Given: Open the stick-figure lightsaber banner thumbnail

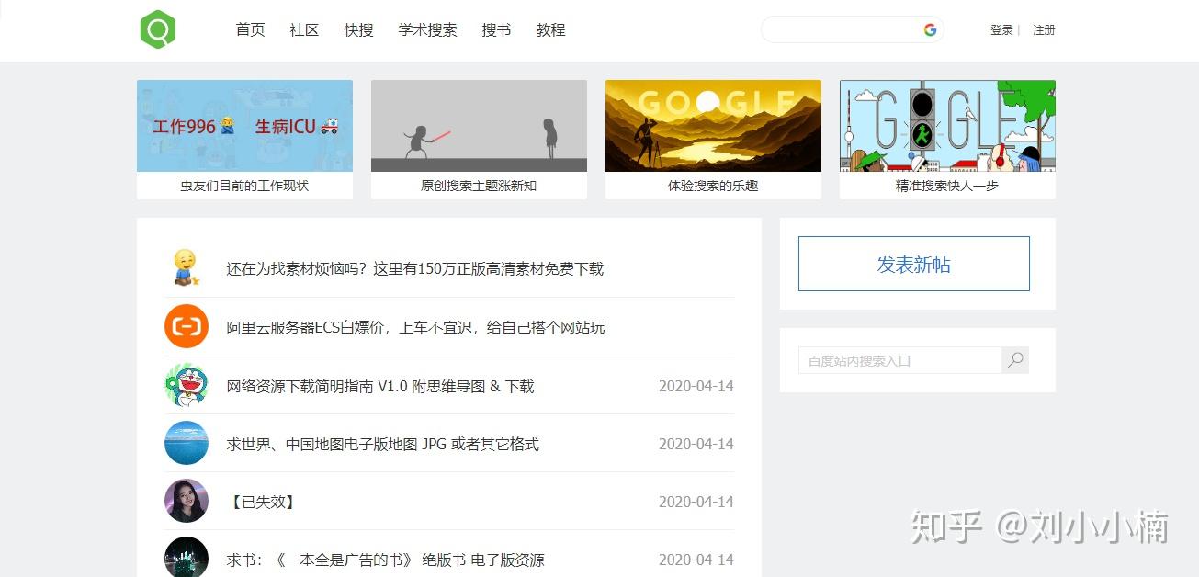Looking at the screenshot, I should click(x=479, y=126).
